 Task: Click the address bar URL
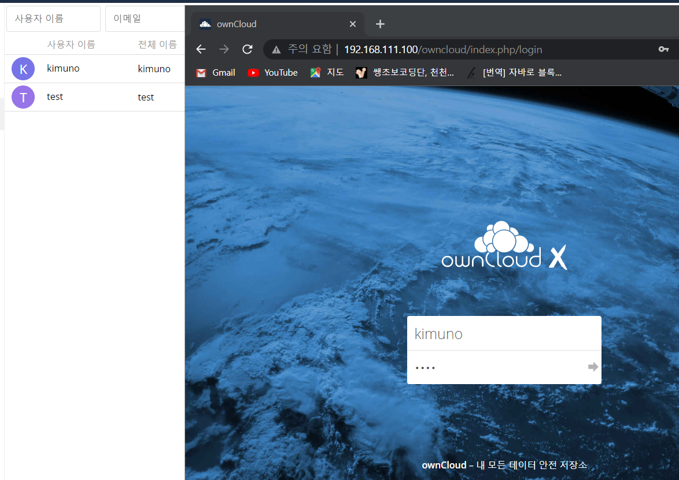coord(443,50)
